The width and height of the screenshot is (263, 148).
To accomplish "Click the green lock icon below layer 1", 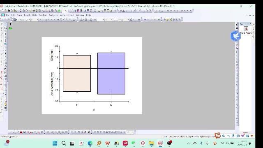I will coord(10,28).
